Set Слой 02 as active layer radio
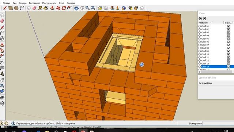 pyautogui.click(x=200, y=29)
